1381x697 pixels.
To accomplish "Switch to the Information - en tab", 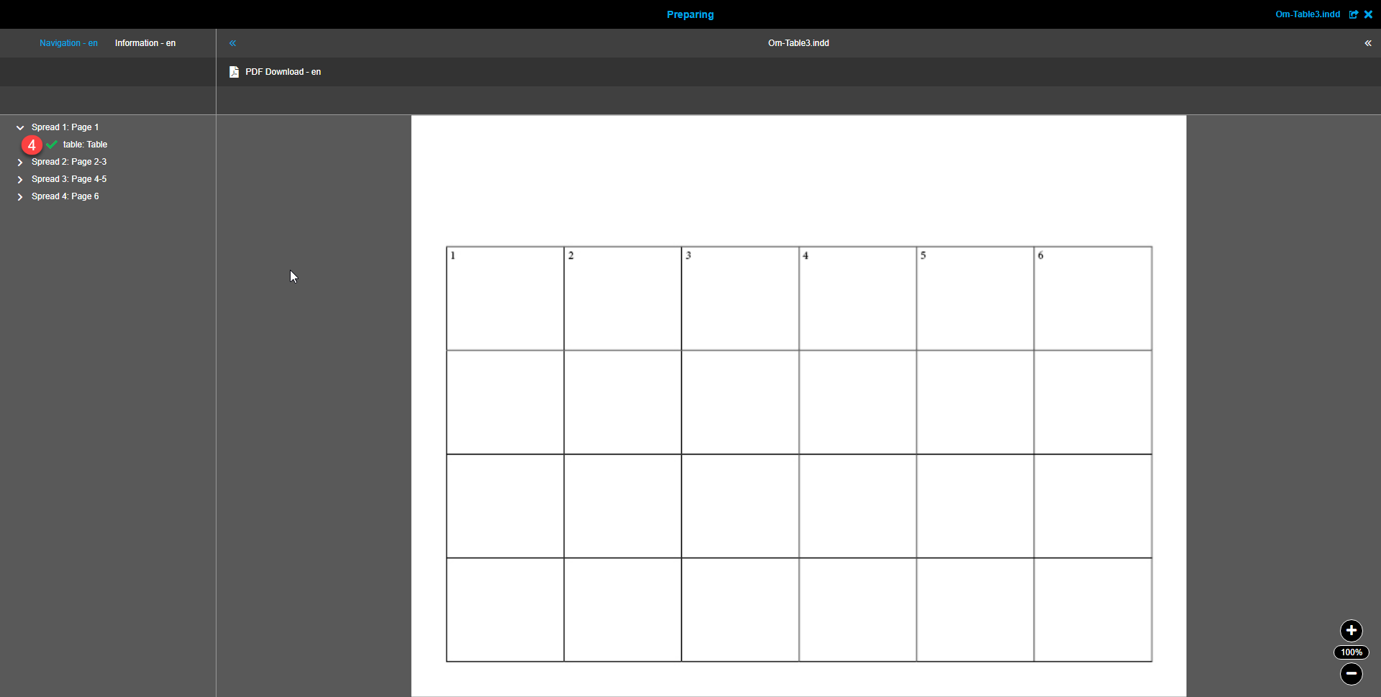I will coord(145,43).
